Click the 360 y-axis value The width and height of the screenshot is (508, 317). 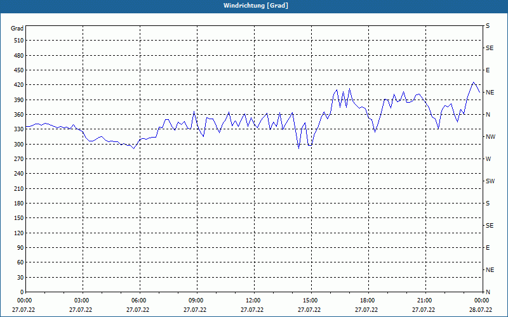pyautogui.click(x=19, y=115)
